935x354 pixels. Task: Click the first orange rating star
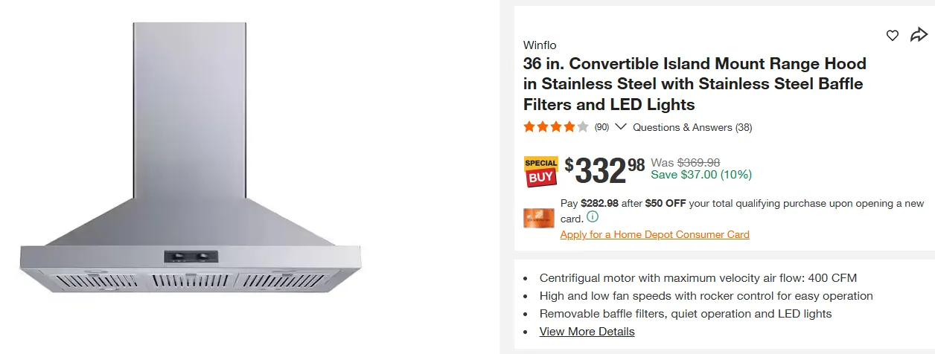click(529, 126)
